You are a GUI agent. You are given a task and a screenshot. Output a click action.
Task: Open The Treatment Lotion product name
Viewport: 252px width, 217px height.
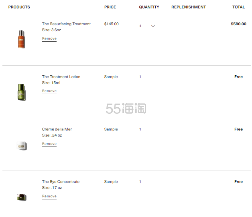[x=61, y=77]
